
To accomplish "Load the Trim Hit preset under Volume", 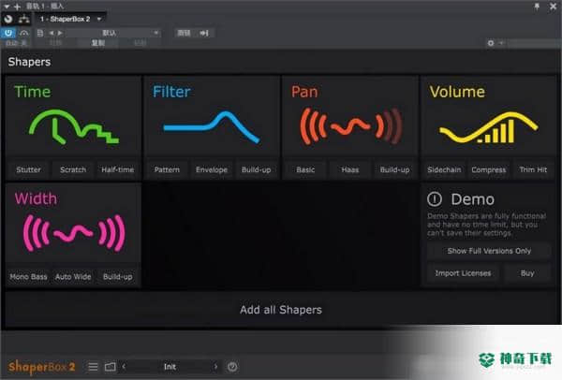I will point(533,169).
